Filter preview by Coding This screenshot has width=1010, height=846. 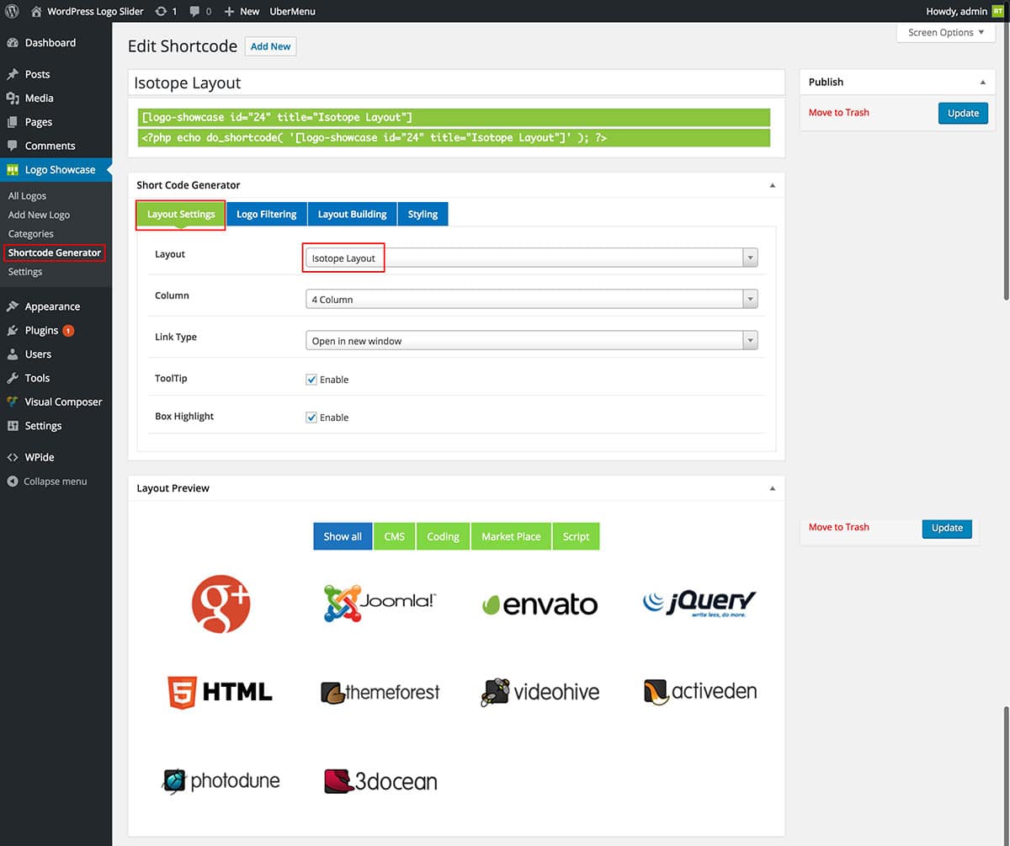(x=443, y=536)
